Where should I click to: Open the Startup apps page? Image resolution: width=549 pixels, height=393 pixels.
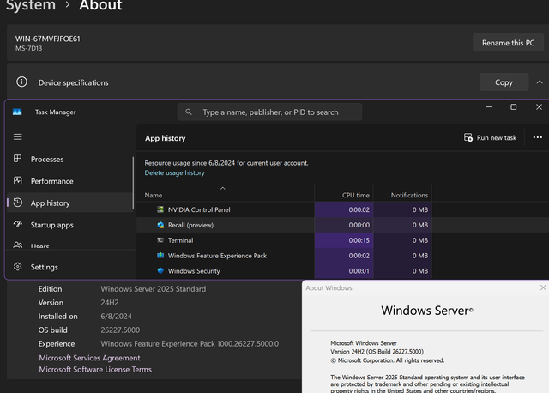(x=69, y=225)
